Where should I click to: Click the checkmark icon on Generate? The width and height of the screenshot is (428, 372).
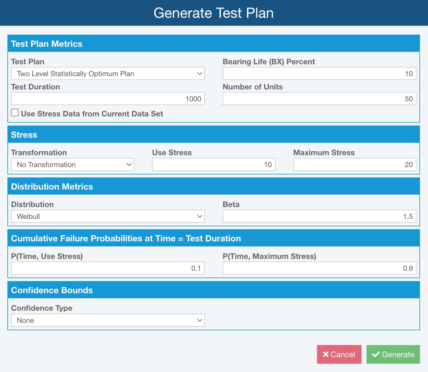pyautogui.click(x=376, y=354)
